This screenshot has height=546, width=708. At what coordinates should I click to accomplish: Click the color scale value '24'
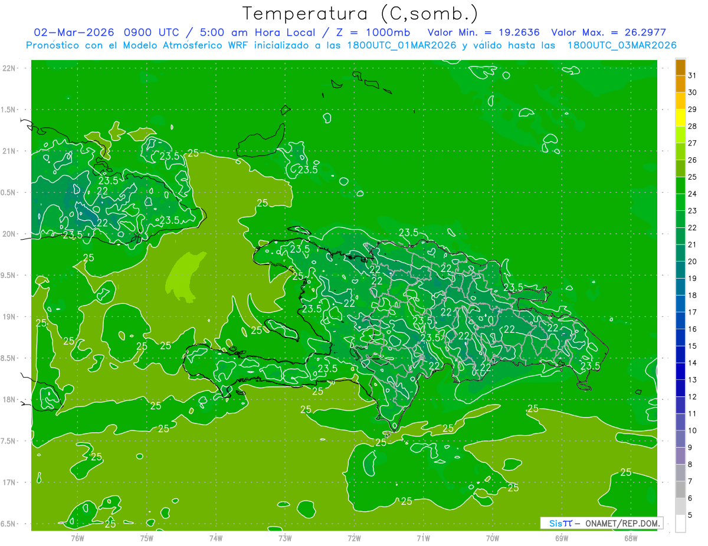click(693, 194)
